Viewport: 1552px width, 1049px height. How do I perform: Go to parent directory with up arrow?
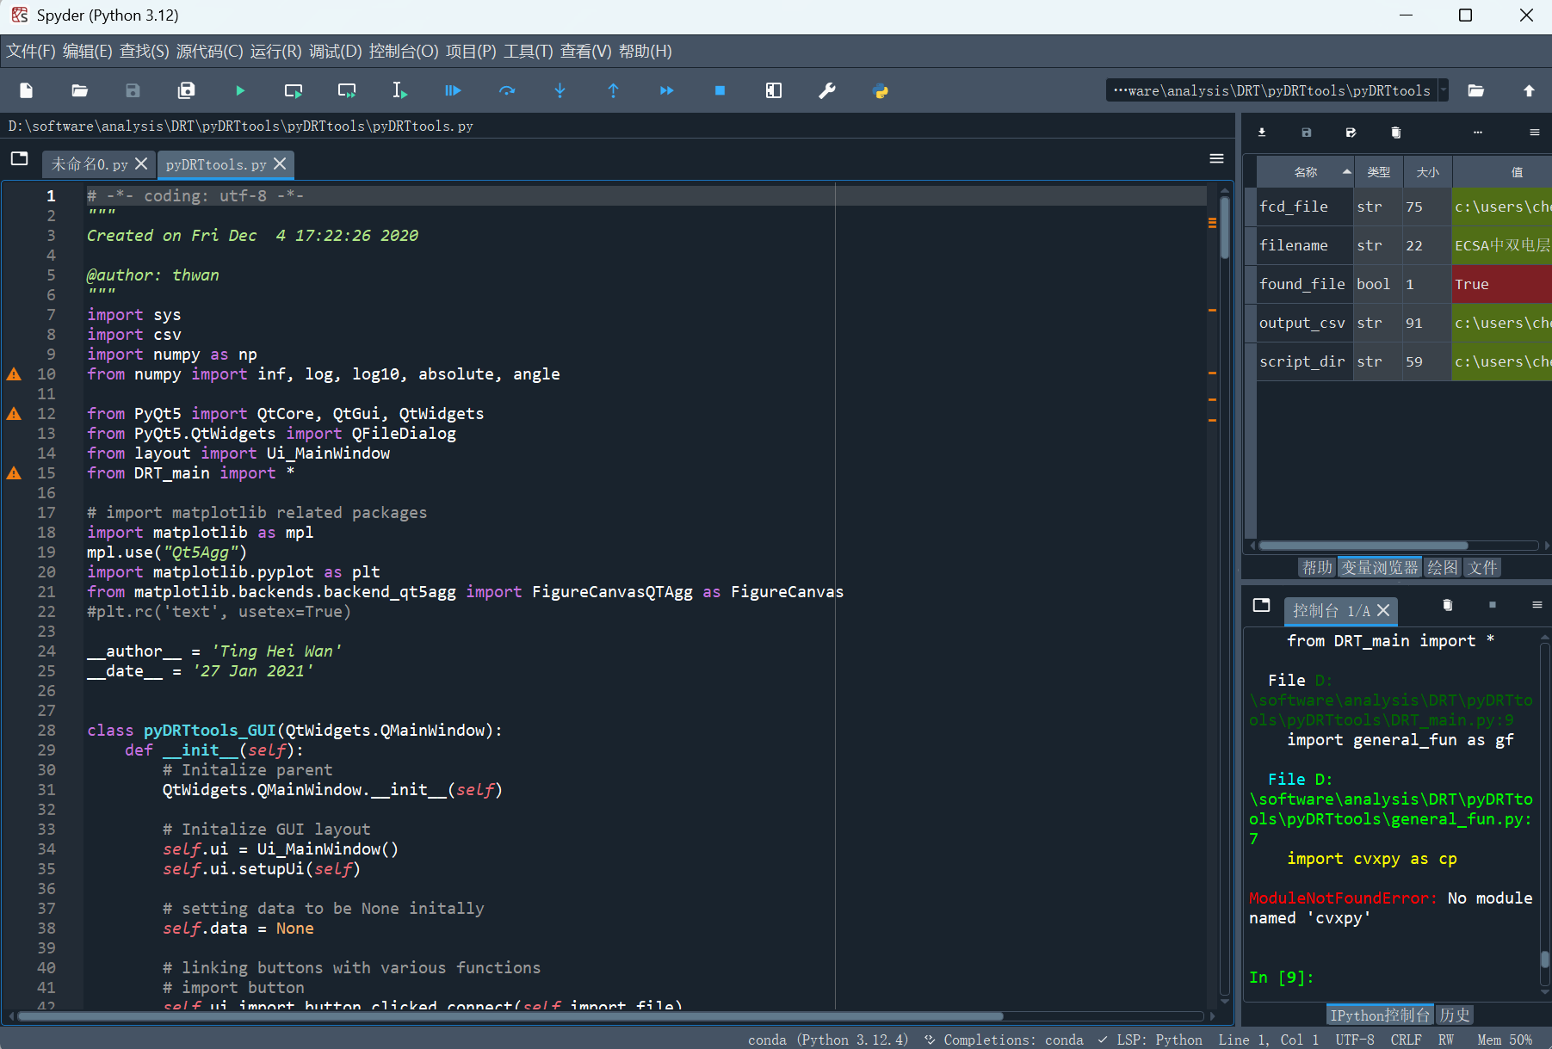click(1529, 90)
